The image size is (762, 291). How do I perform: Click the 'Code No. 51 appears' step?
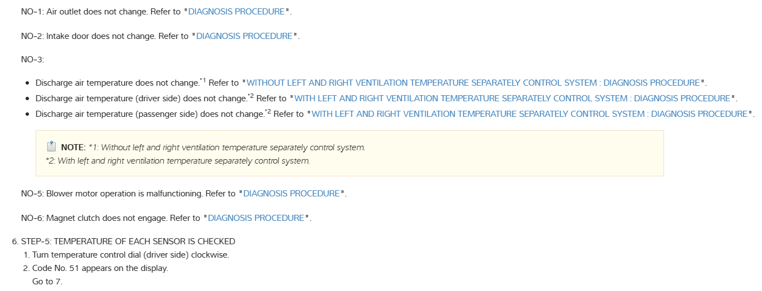[x=100, y=268]
